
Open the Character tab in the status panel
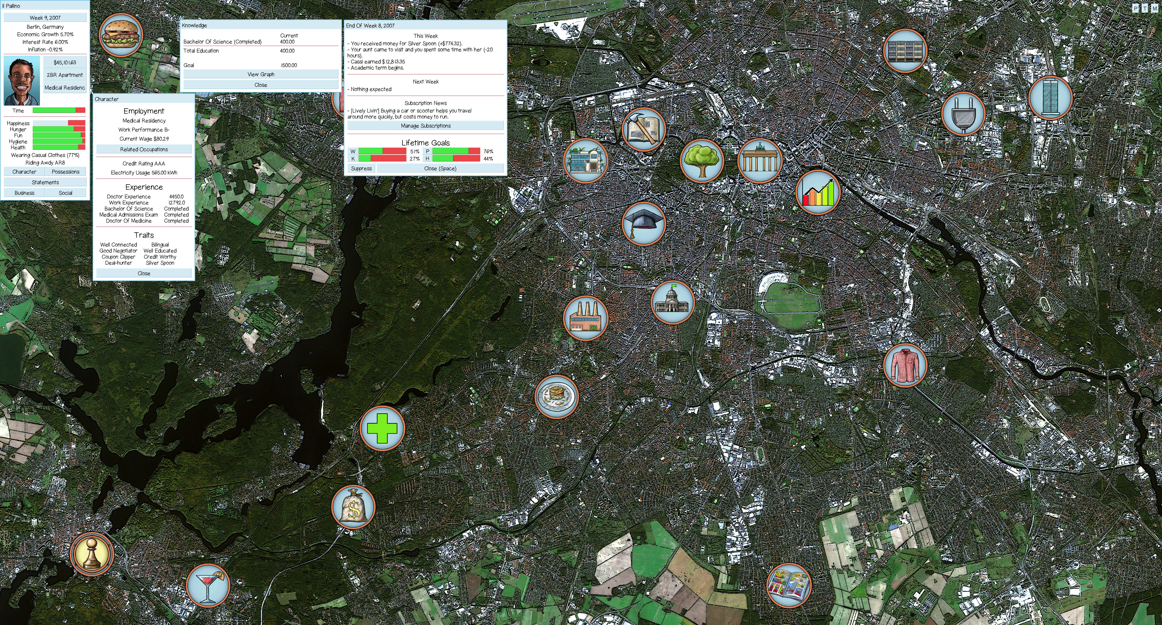(24, 172)
